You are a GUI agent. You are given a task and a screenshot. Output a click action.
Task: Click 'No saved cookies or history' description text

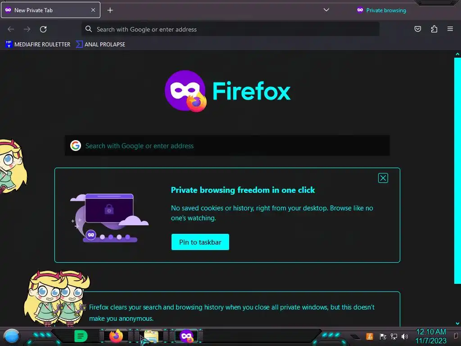[x=272, y=213]
